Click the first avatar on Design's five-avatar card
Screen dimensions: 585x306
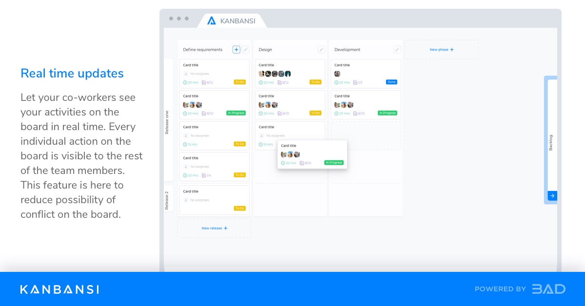click(x=262, y=74)
